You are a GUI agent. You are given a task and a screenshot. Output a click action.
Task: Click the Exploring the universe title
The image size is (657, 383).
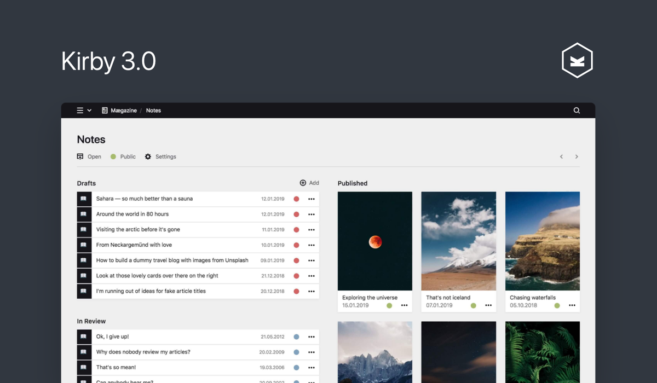pos(370,298)
